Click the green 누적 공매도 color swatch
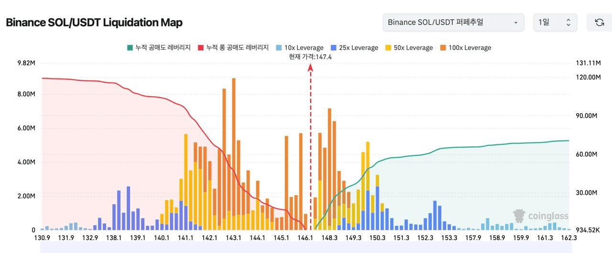This screenshot has height=253, width=612. click(x=130, y=48)
